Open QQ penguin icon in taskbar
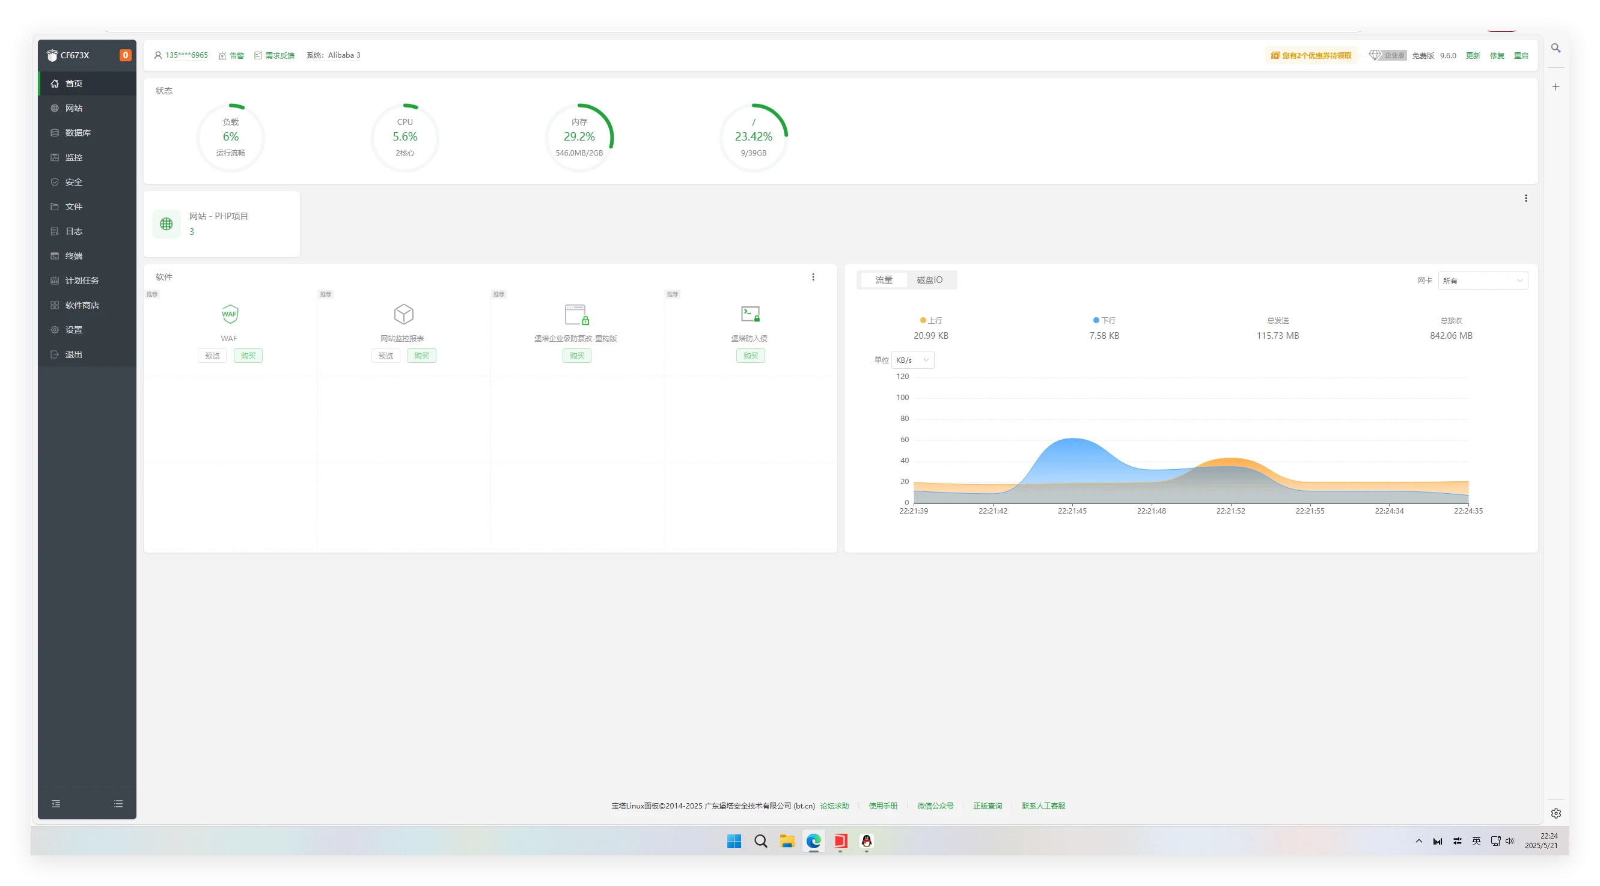1600x886 pixels. pyautogui.click(x=866, y=842)
